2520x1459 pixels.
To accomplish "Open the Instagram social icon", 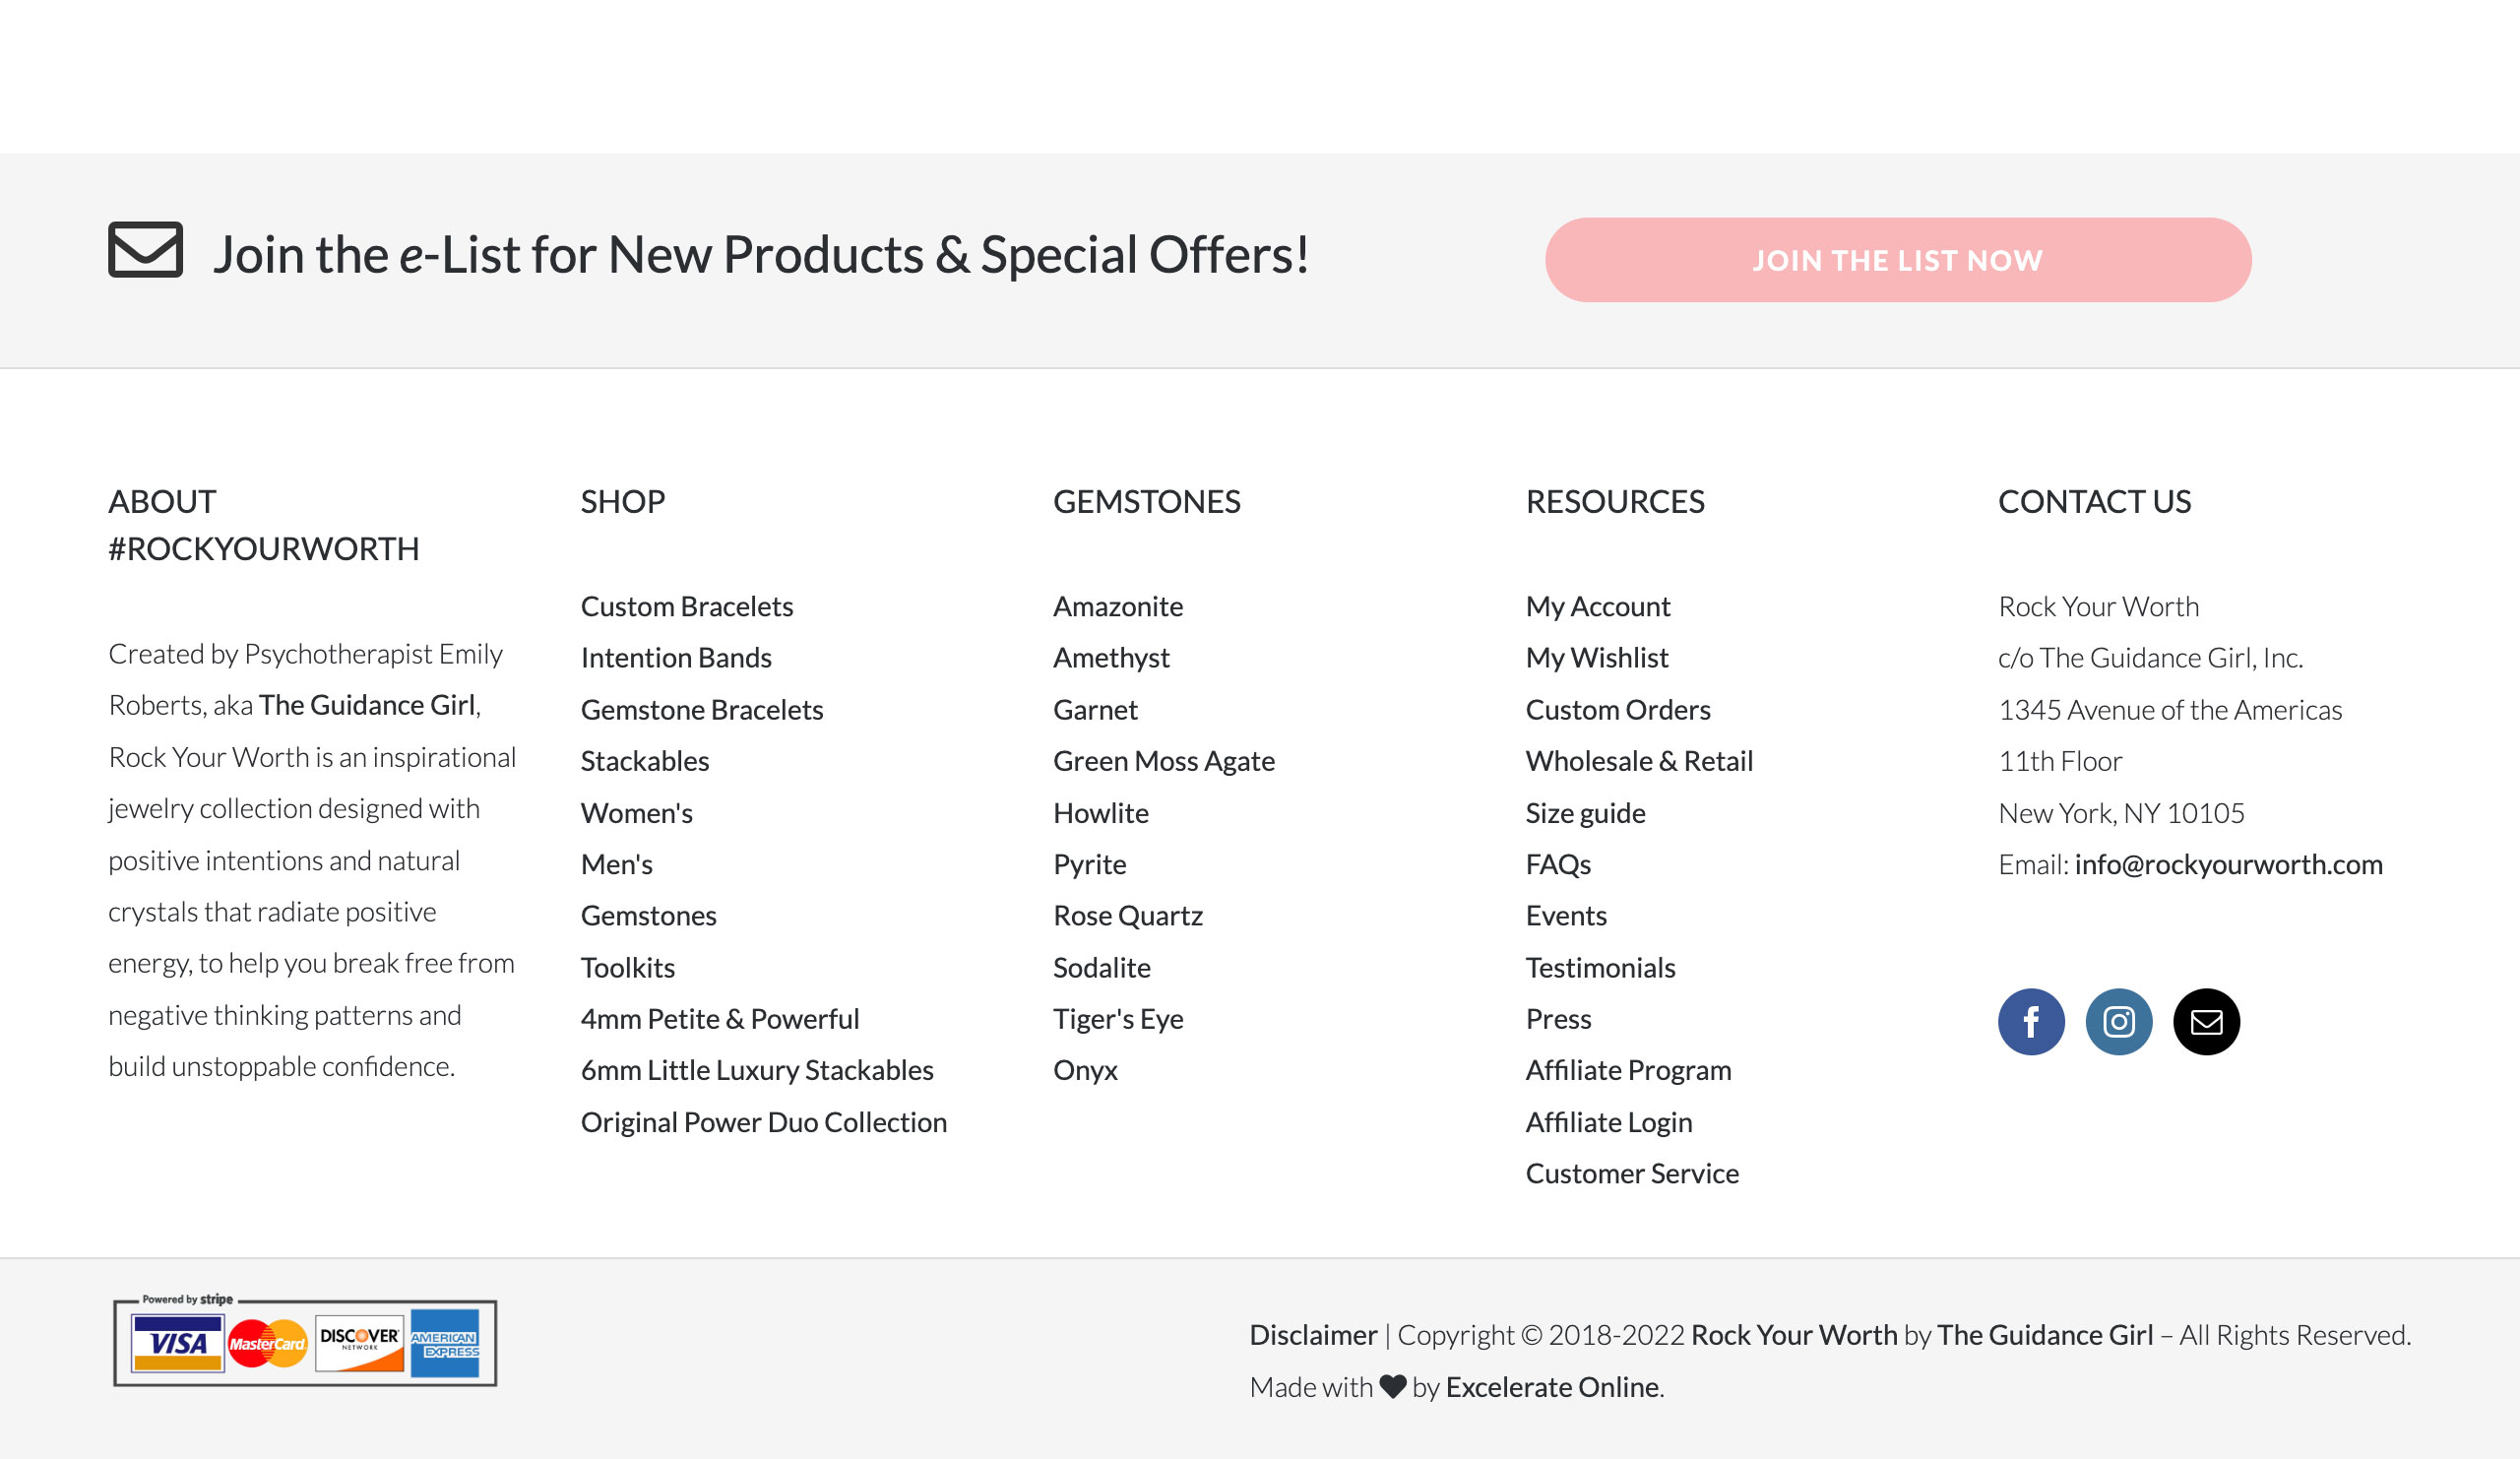I will click(x=2119, y=1021).
